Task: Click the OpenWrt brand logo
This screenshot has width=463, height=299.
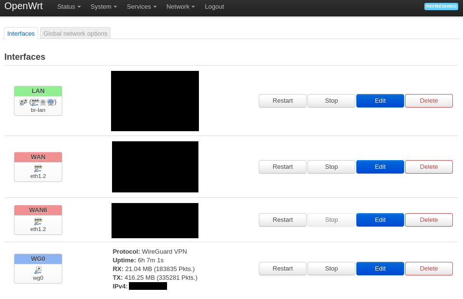Action: (x=24, y=6)
